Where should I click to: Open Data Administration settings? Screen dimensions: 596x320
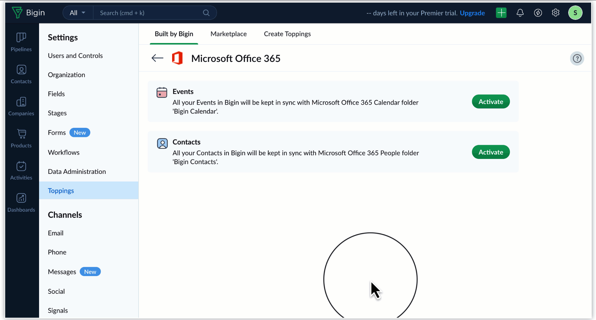click(77, 171)
